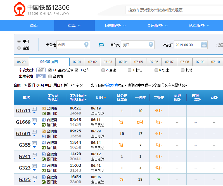Open the G323 train info card icon
This screenshot has height=186, width=223.
pos(34,166)
